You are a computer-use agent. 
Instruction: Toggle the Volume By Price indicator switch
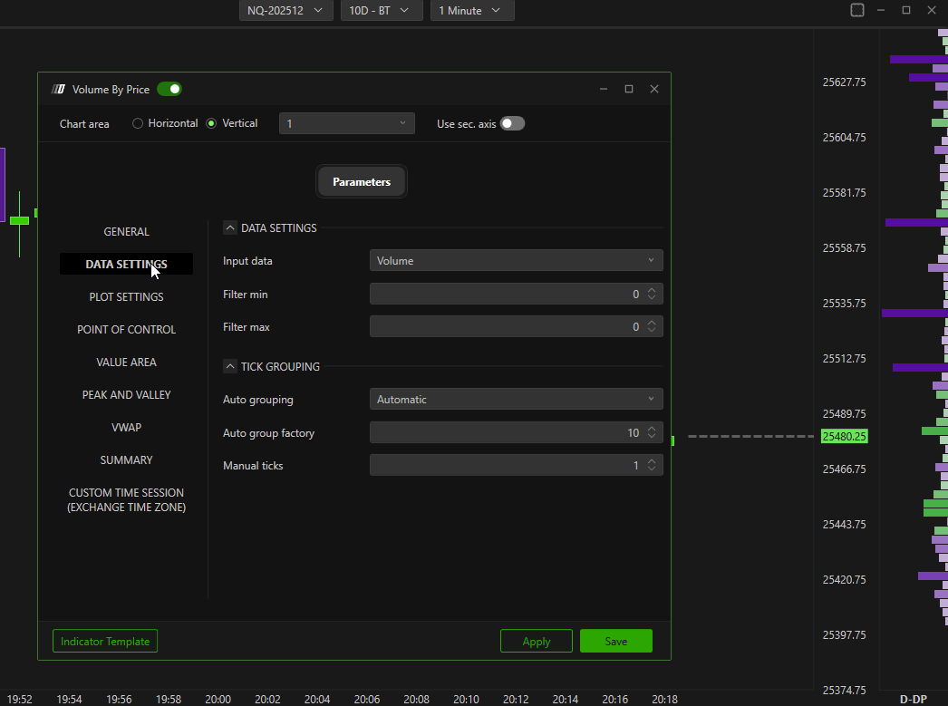[x=169, y=89]
